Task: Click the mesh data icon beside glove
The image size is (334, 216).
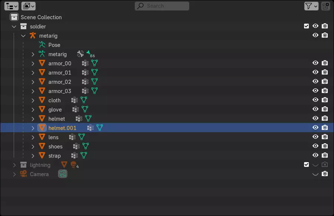Action: (x=85, y=110)
